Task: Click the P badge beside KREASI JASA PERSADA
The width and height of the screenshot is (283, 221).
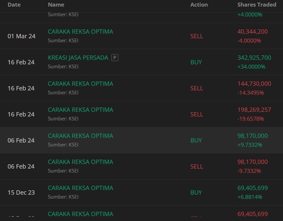Action: tap(115, 58)
